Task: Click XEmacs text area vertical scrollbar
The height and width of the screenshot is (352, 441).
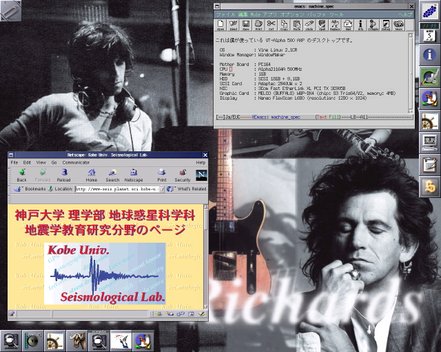Action: pos(411,73)
